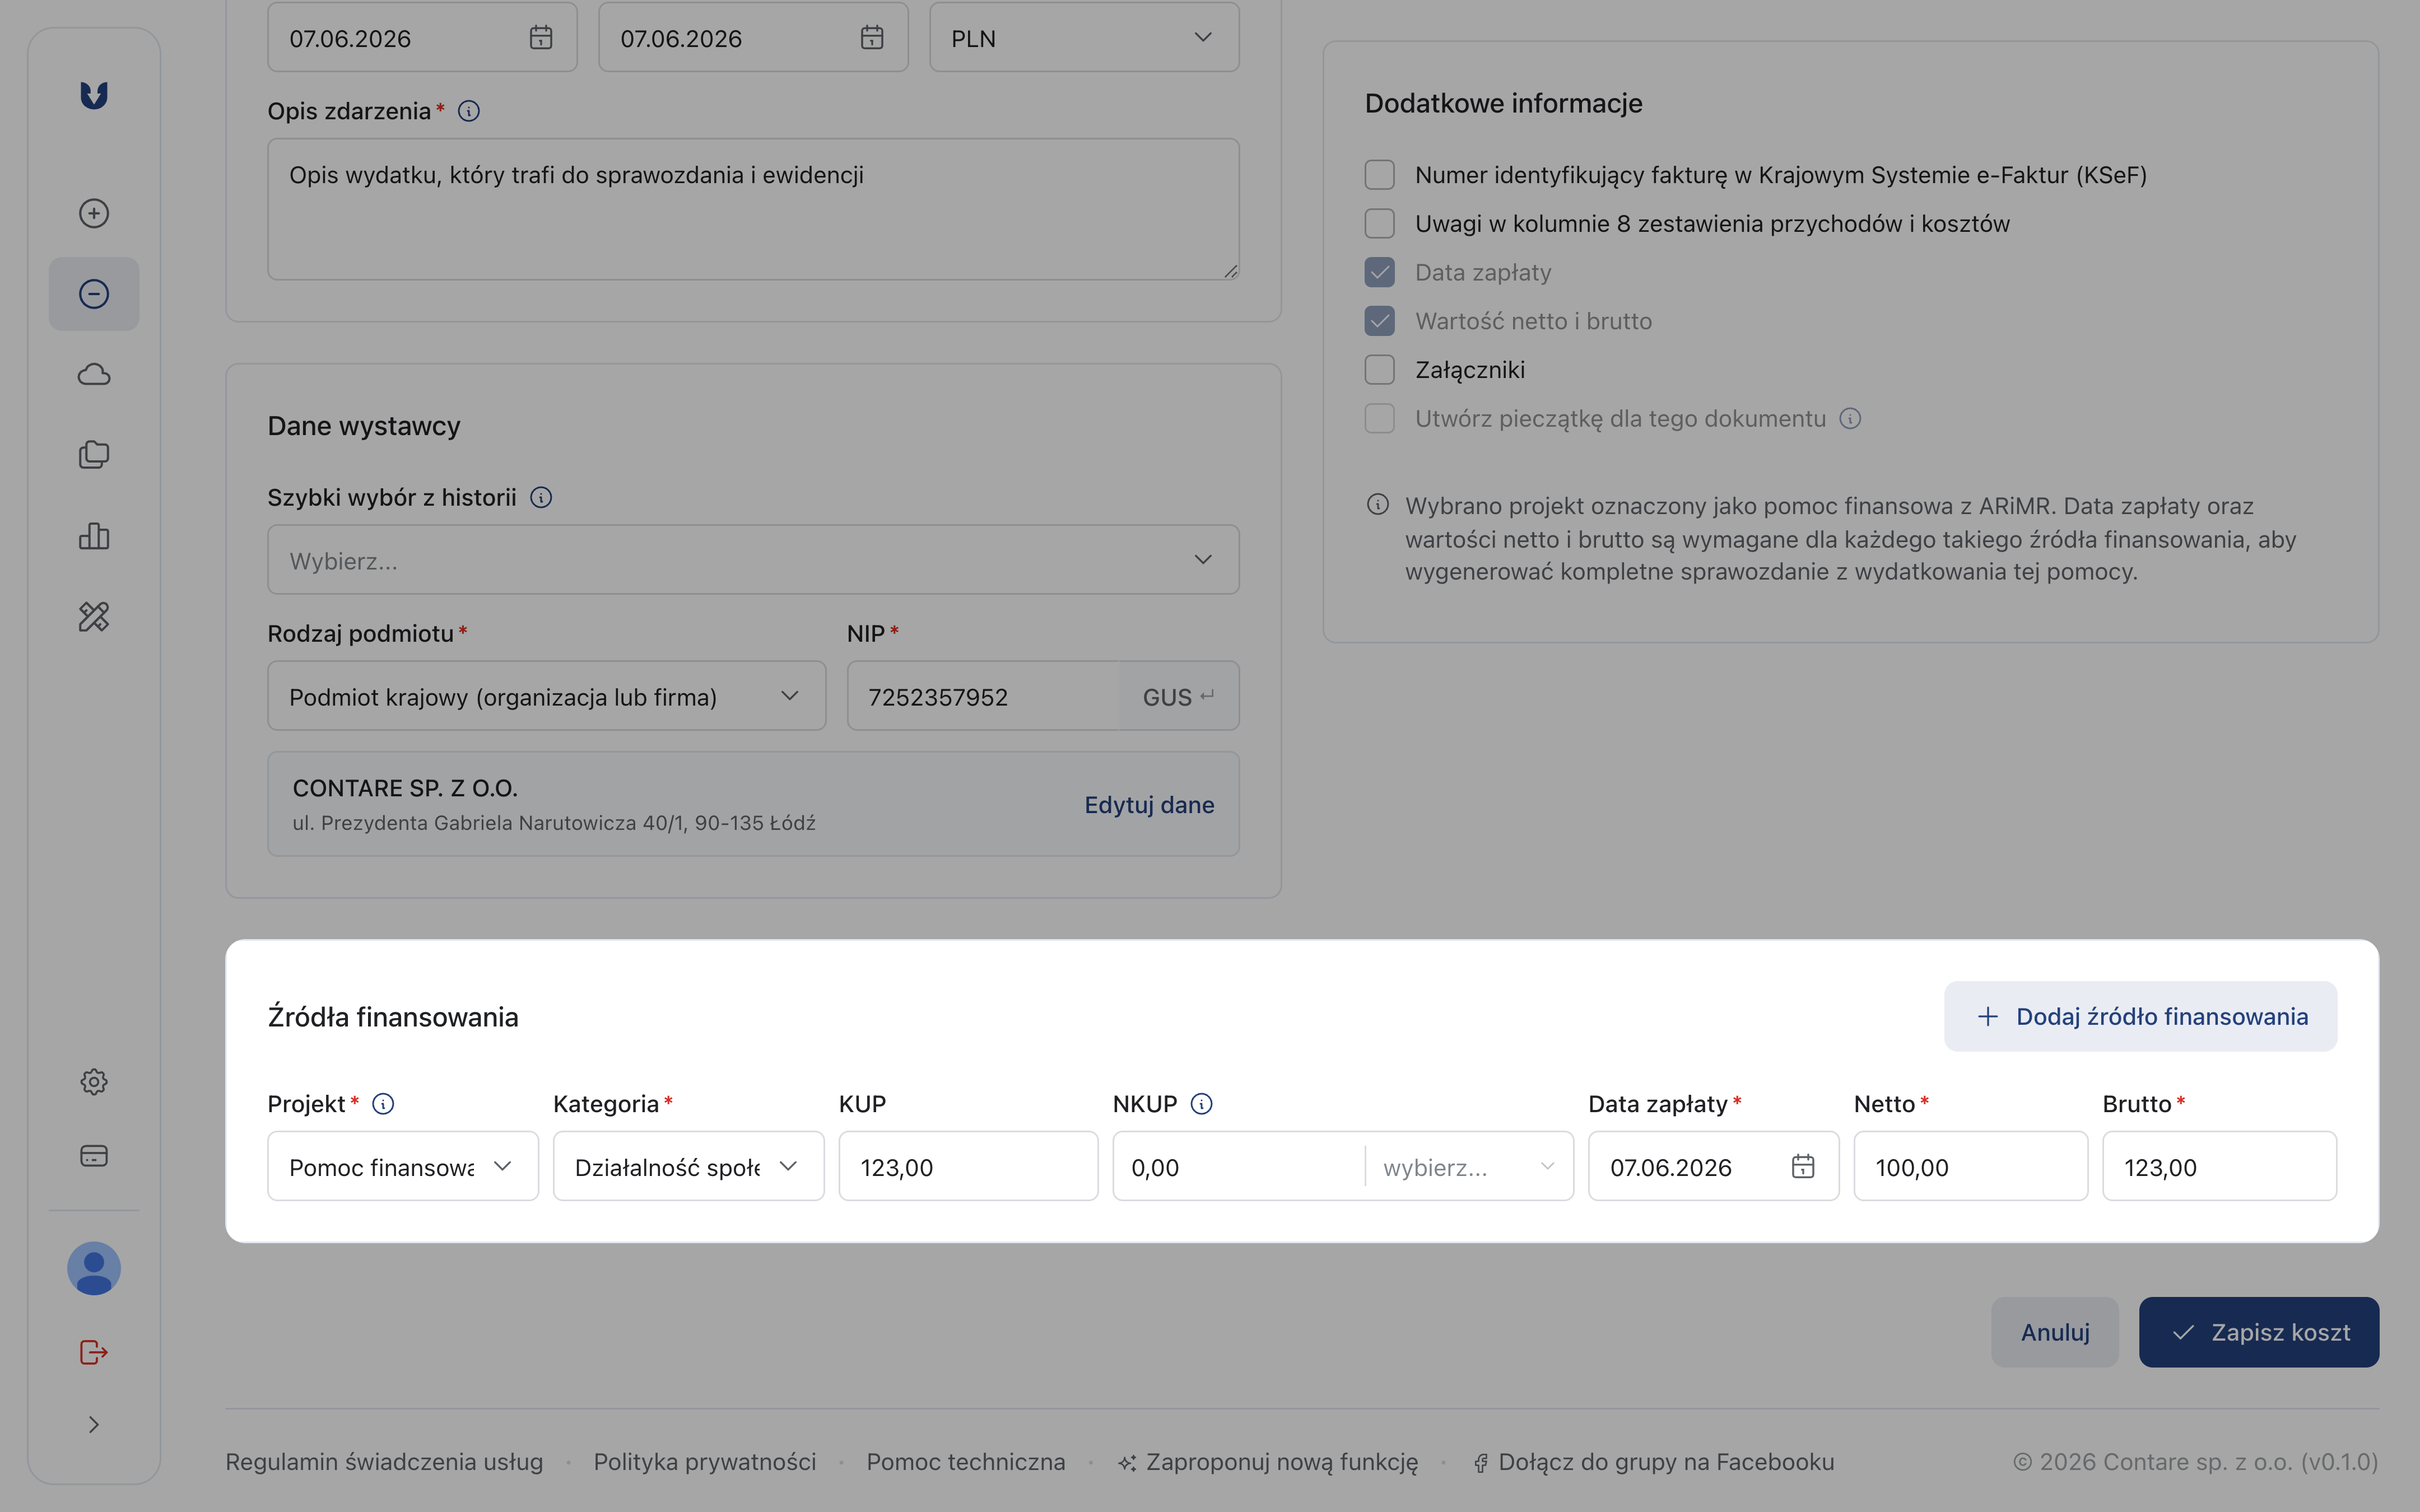Screen dimensions: 2420x1512
Task: Open the payment card icon in sidebar
Action: (x=94, y=1156)
